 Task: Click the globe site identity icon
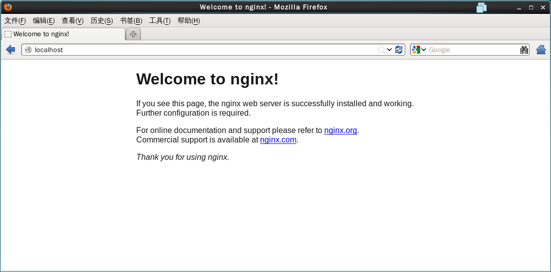[x=28, y=50]
